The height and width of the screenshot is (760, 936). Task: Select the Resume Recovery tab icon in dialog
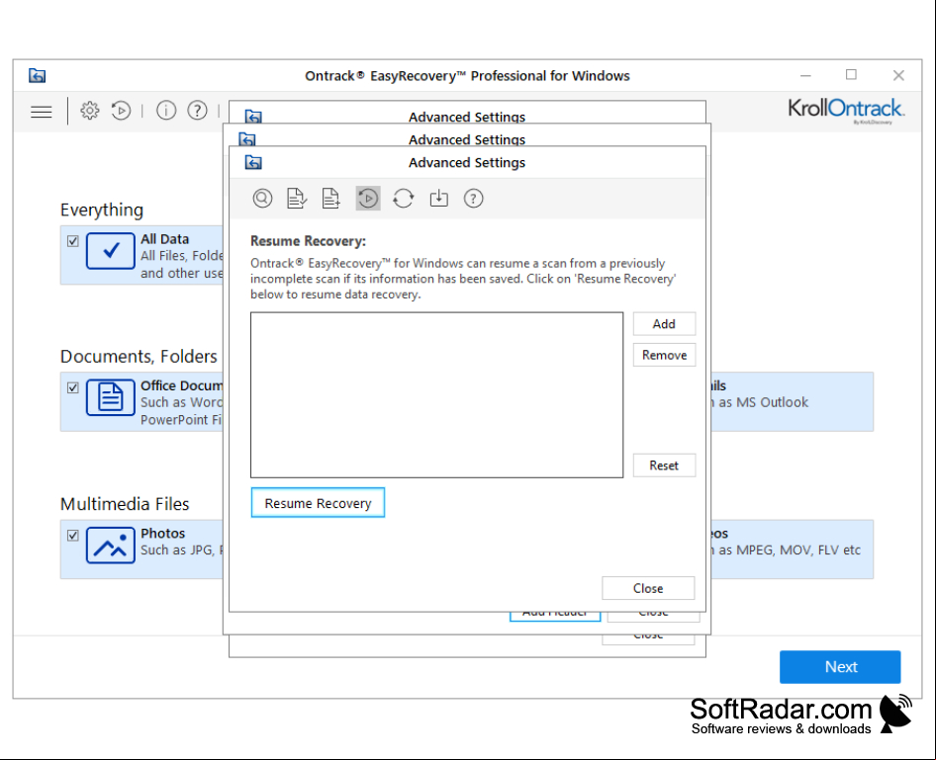tap(368, 198)
